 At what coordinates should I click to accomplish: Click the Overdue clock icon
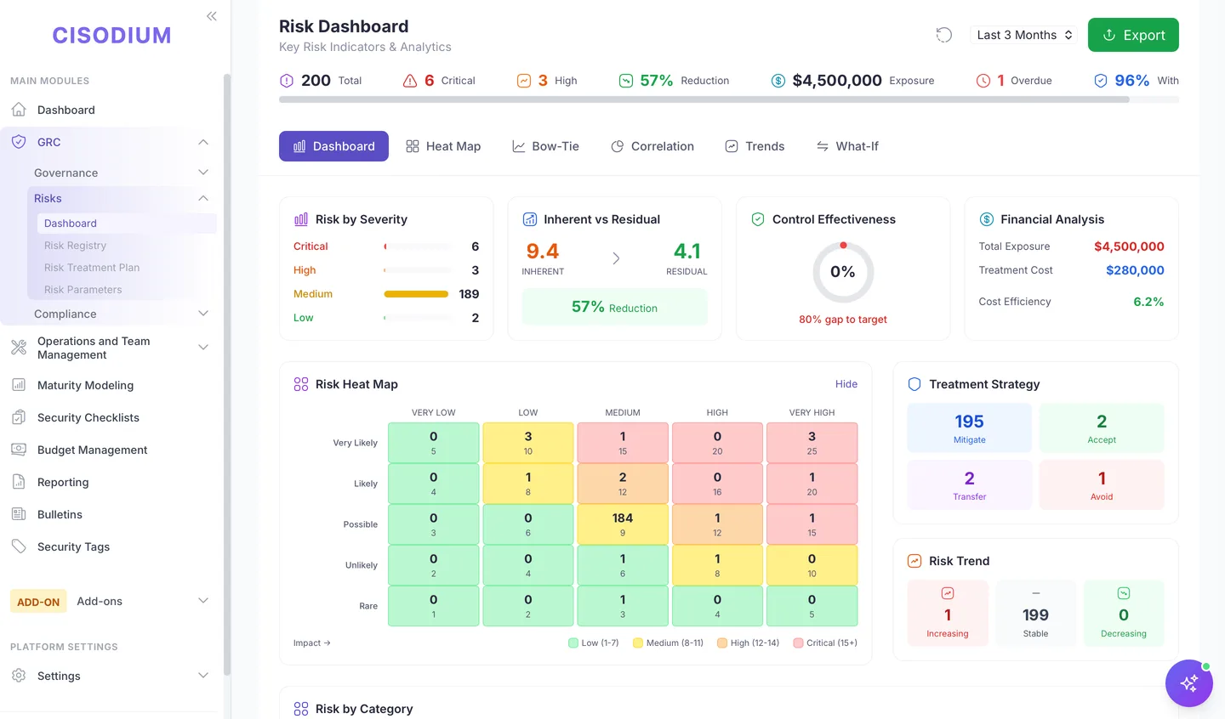coord(983,81)
